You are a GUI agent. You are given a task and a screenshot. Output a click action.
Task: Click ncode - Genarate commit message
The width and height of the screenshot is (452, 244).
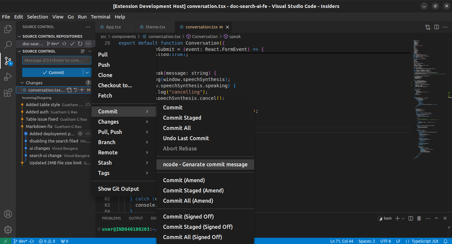pos(205,164)
